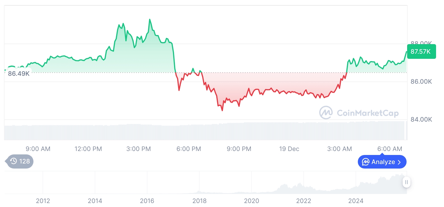
Task: Click the chat-logo icon on Analyze button
Action: coord(366,162)
